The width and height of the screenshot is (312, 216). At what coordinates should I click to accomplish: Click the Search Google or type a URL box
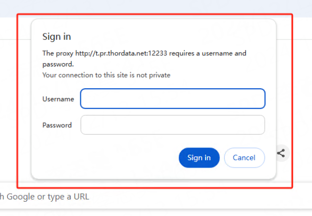[x=155, y=196]
